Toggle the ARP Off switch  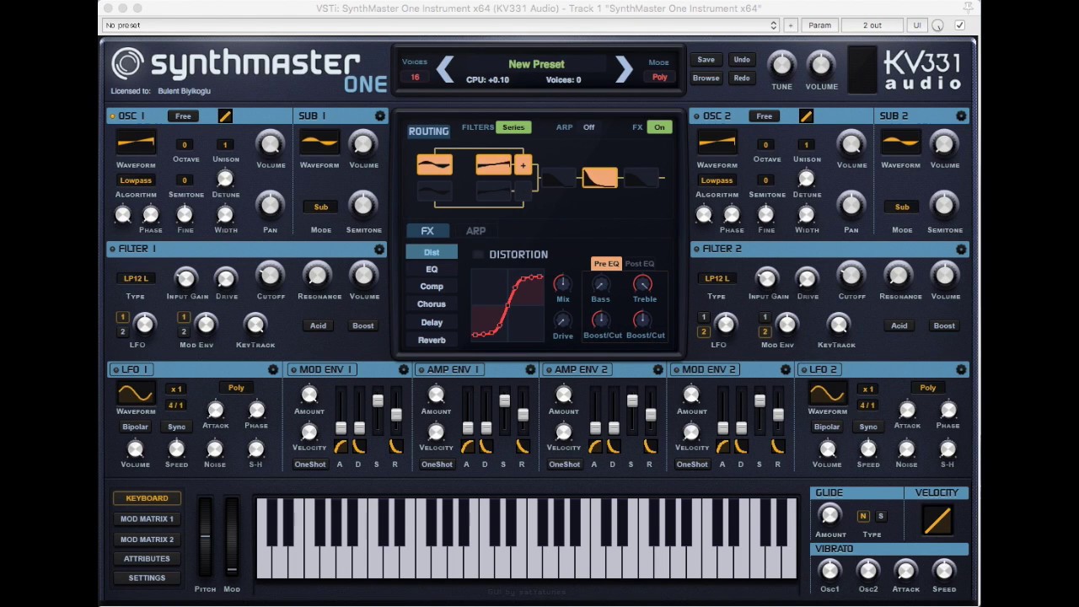click(x=588, y=127)
